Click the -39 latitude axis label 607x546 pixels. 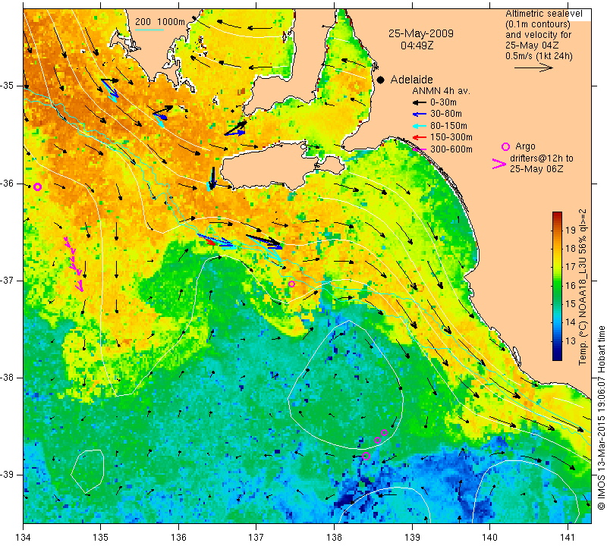(x=8, y=475)
